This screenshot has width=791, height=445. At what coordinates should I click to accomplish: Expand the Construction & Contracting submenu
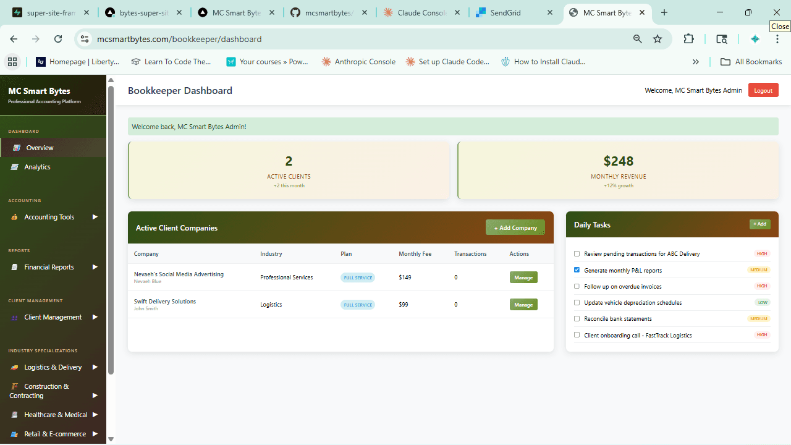(95, 395)
